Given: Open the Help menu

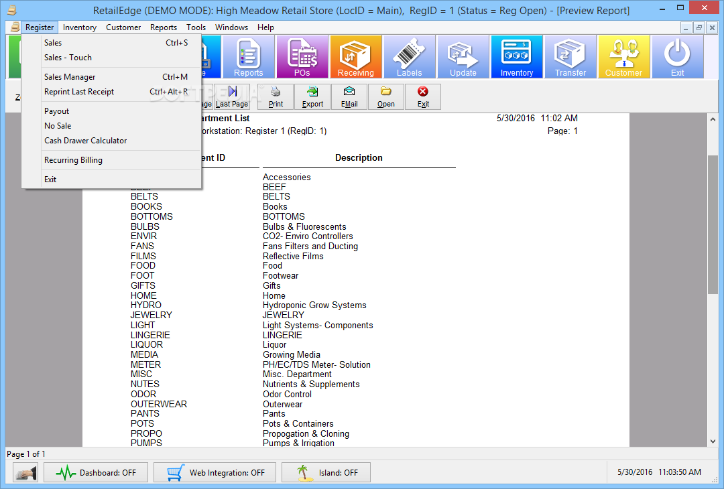Looking at the screenshot, I should 265,27.
